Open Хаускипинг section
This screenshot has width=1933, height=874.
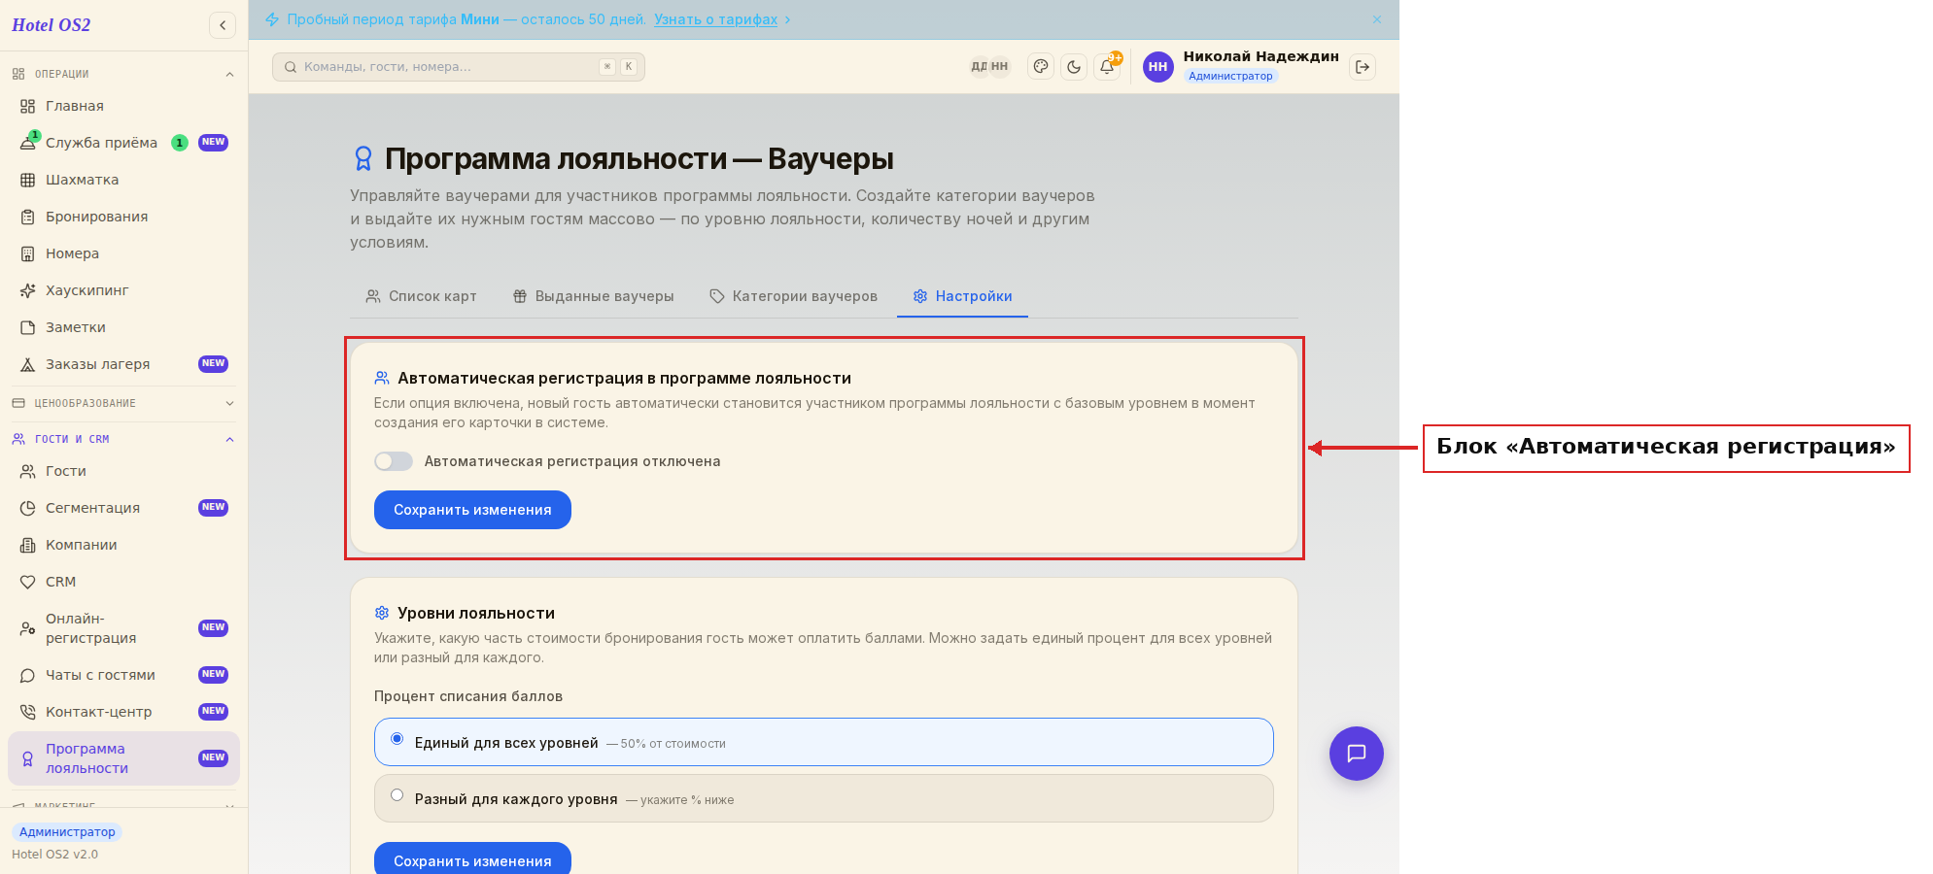(123, 290)
